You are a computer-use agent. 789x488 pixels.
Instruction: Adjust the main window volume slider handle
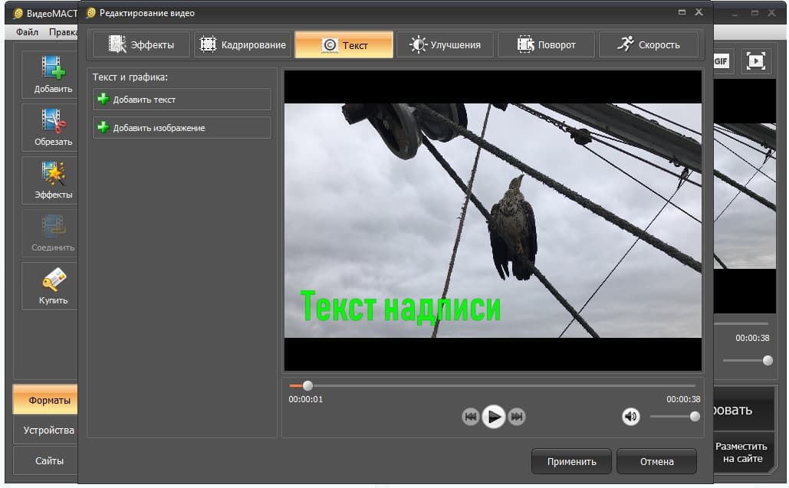click(x=768, y=360)
